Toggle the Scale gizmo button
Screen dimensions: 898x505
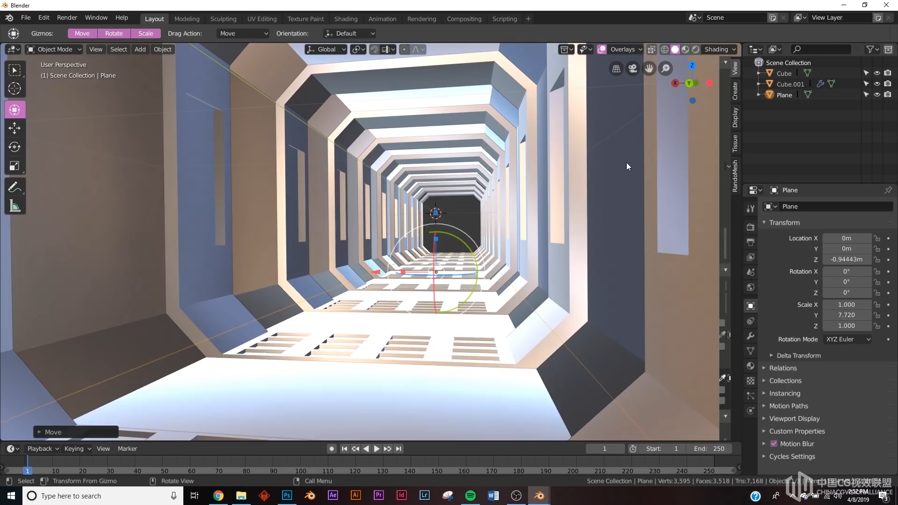145,33
